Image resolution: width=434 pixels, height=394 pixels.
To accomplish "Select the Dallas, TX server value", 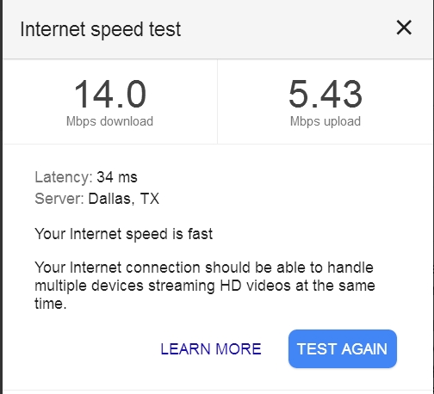I will [x=124, y=199].
